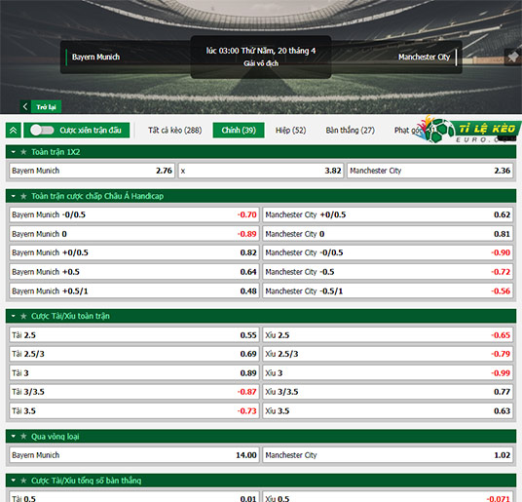Viewport: 522px width, 502px height.
Task: Click the Manchester City team name in header
Action: click(x=425, y=57)
